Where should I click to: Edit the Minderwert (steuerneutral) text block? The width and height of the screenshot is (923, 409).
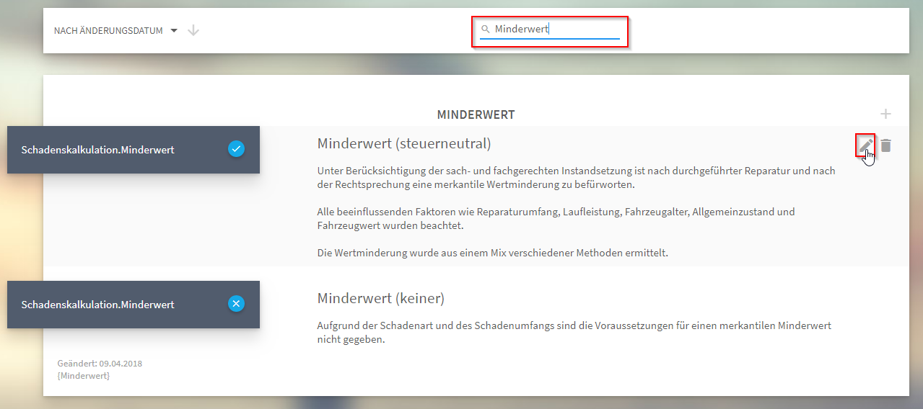pos(865,145)
